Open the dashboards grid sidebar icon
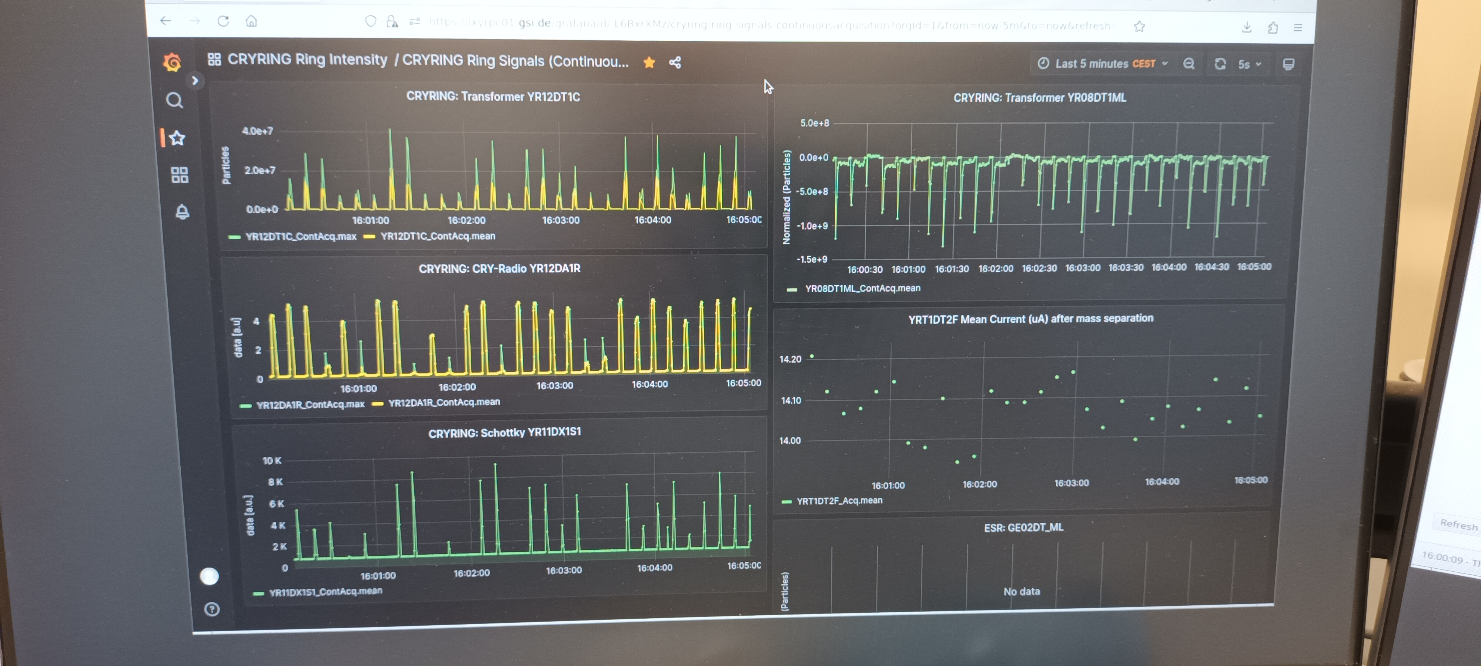This screenshot has height=666, width=1481. [179, 175]
